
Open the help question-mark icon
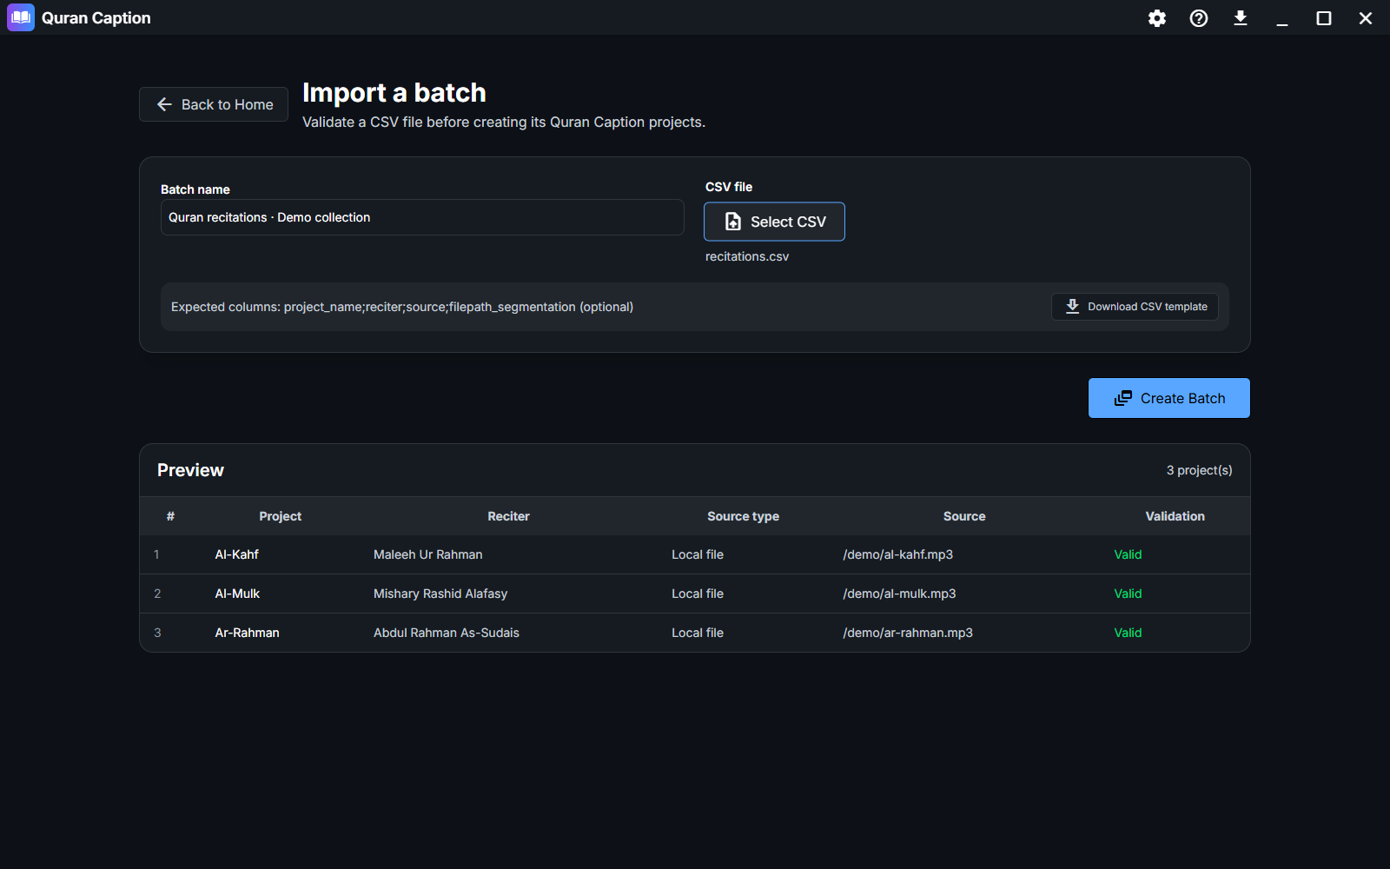click(1199, 18)
